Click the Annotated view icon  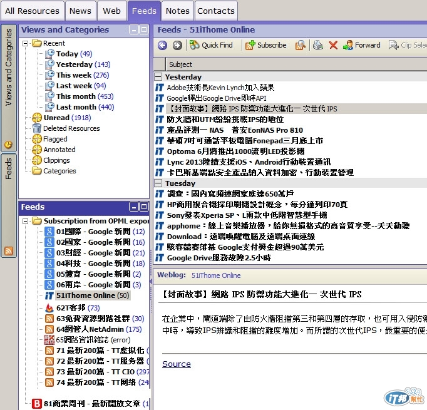tap(37, 150)
